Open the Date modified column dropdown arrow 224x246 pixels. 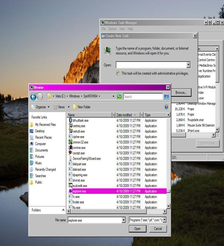click(142, 115)
